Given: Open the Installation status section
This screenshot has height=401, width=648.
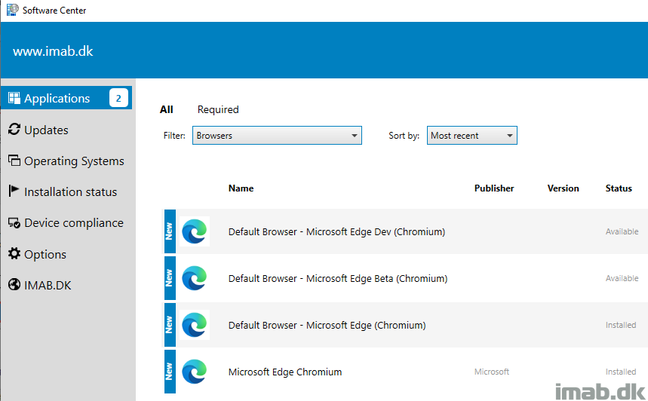Looking at the screenshot, I should [x=70, y=191].
